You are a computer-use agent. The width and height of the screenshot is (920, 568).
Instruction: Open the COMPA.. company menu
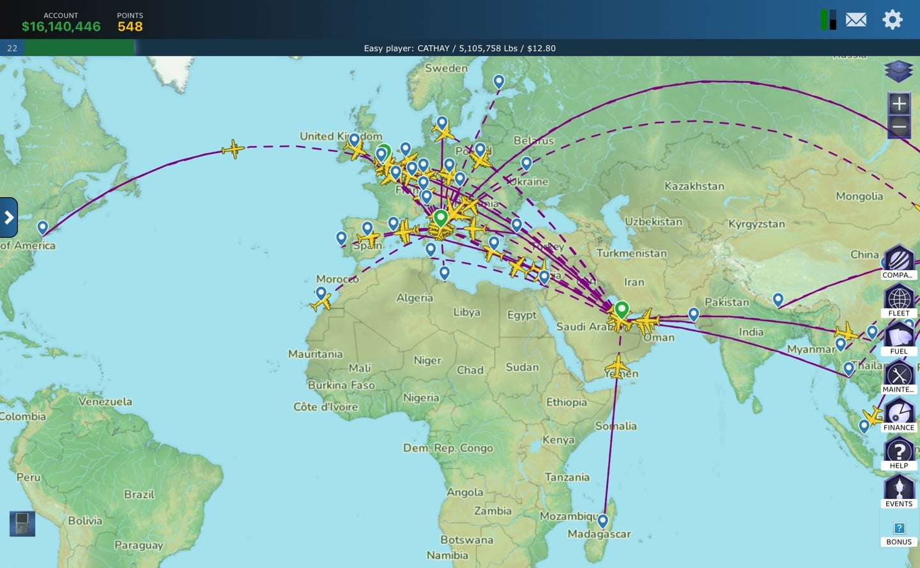point(899,262)
